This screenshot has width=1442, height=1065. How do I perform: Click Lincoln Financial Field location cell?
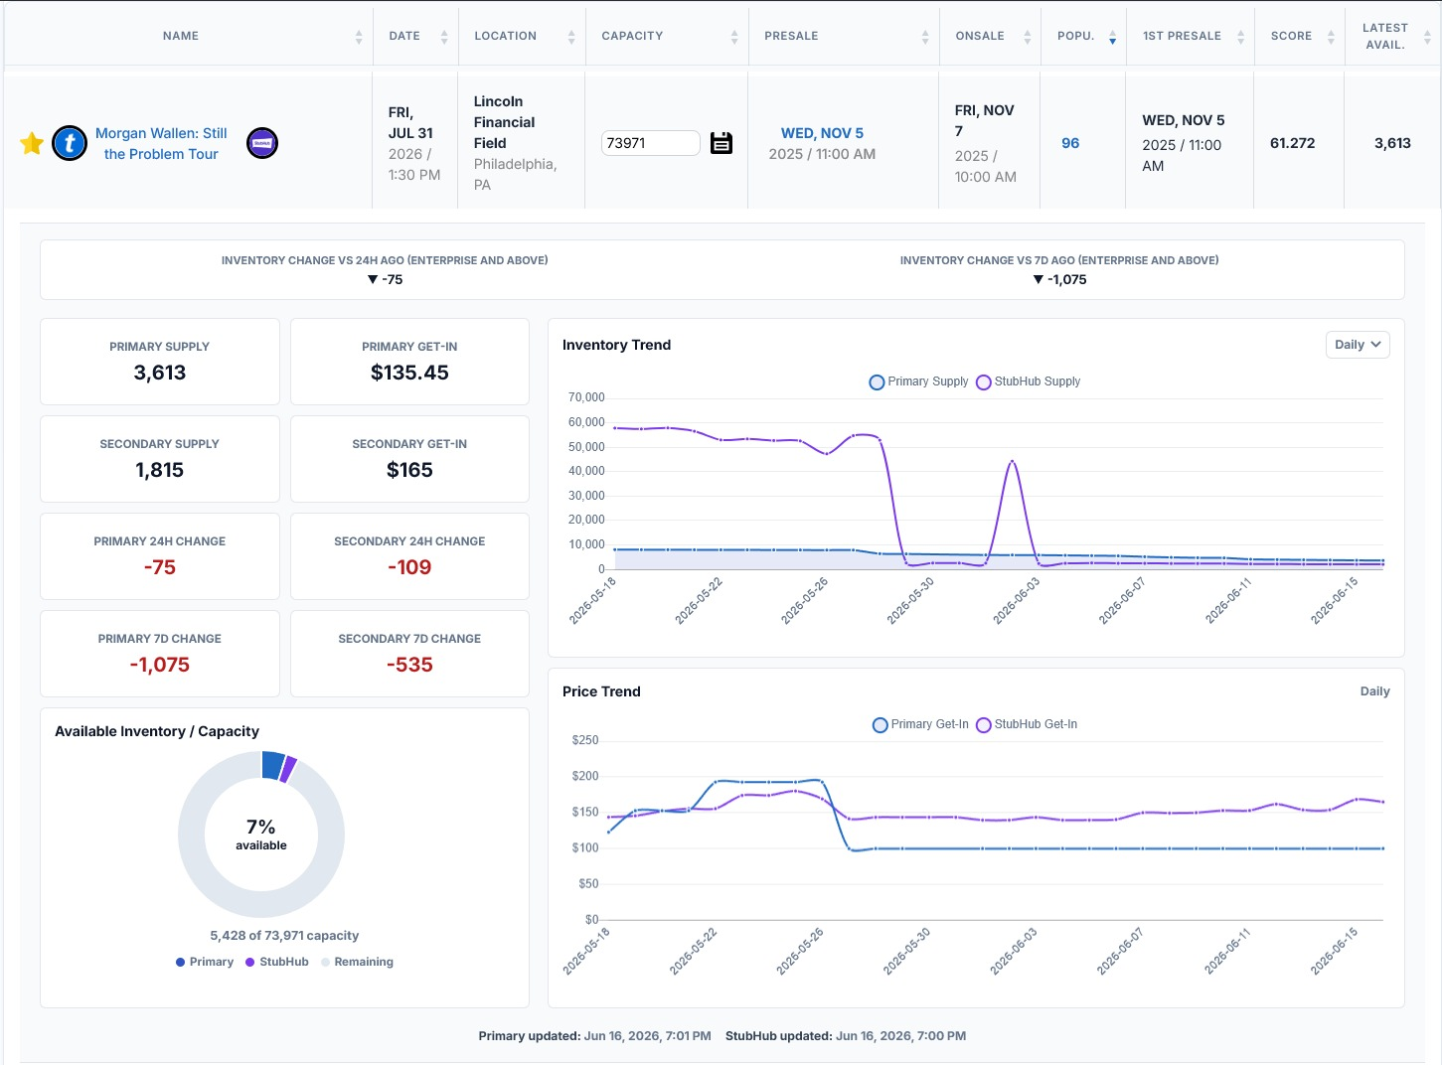[x=521, y=143]
